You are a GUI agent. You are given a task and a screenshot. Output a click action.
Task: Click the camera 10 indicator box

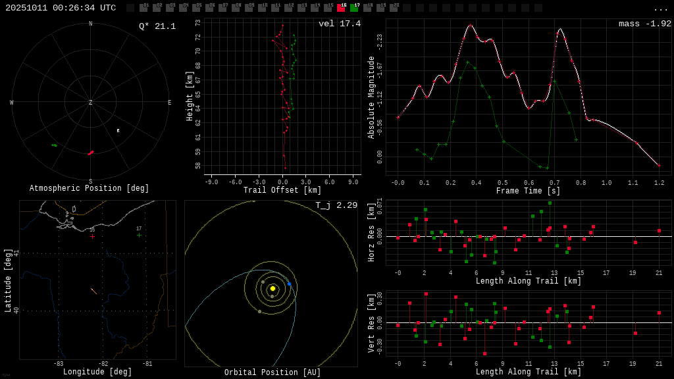[262, 8]
